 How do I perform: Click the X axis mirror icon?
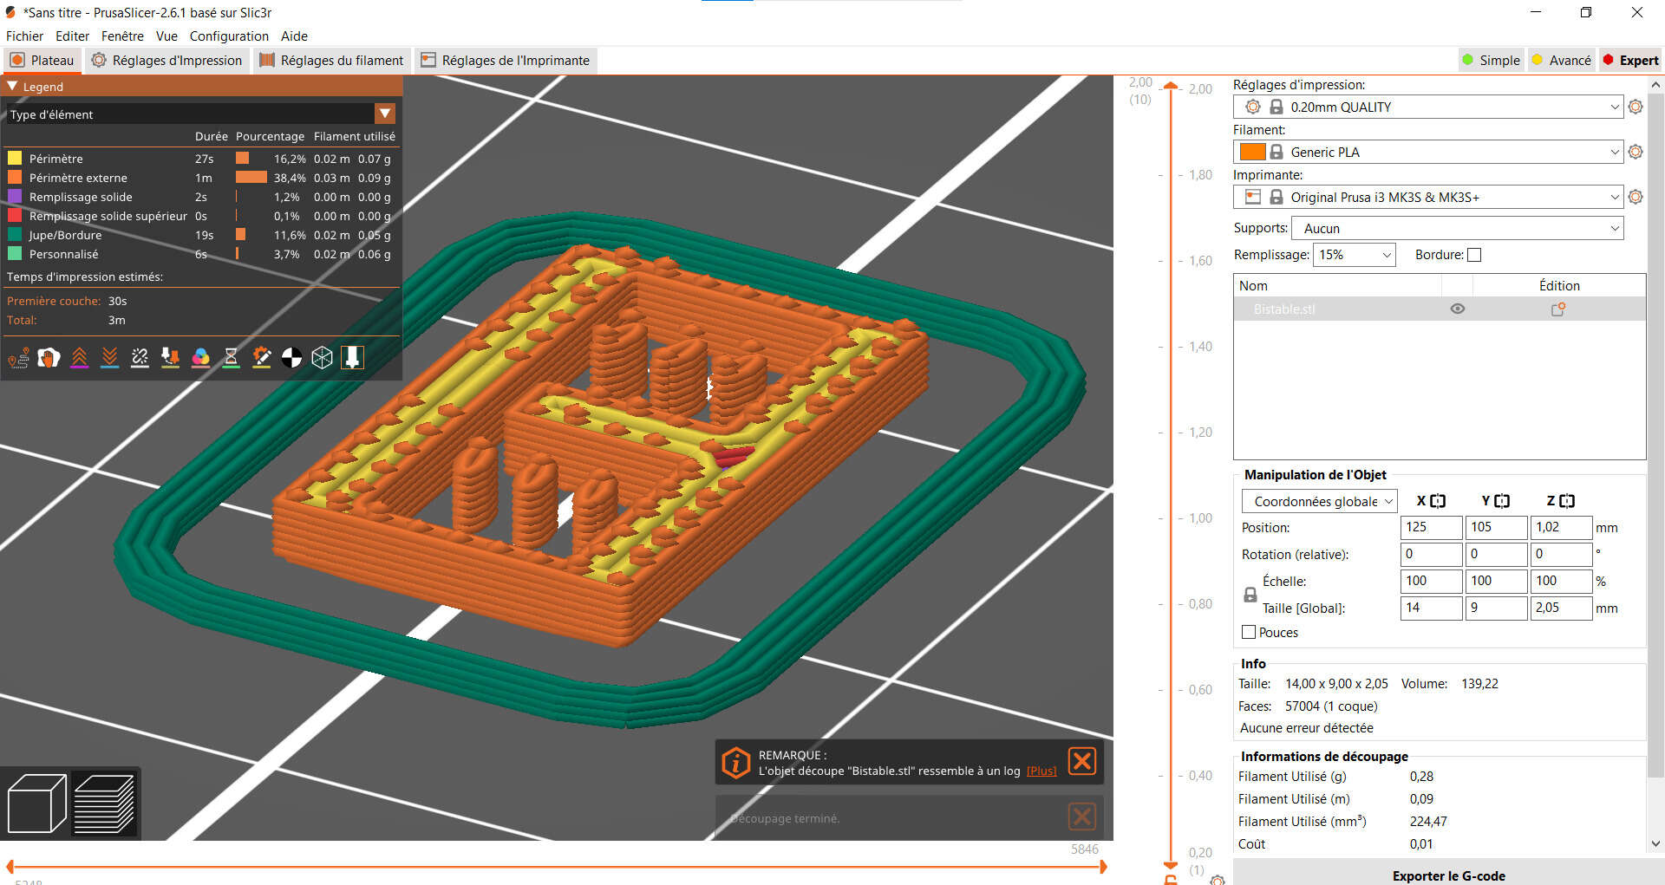click(1438, 501)
